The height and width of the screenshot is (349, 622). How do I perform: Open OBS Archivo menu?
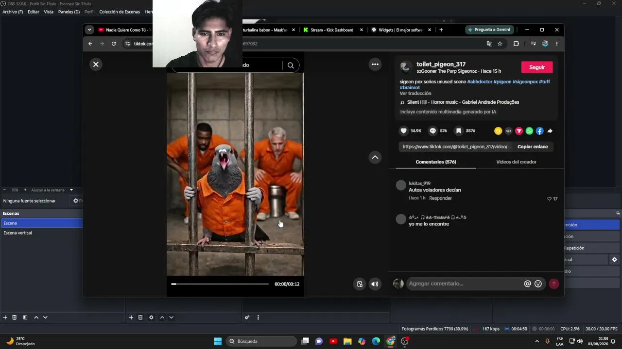pos(13,12)
